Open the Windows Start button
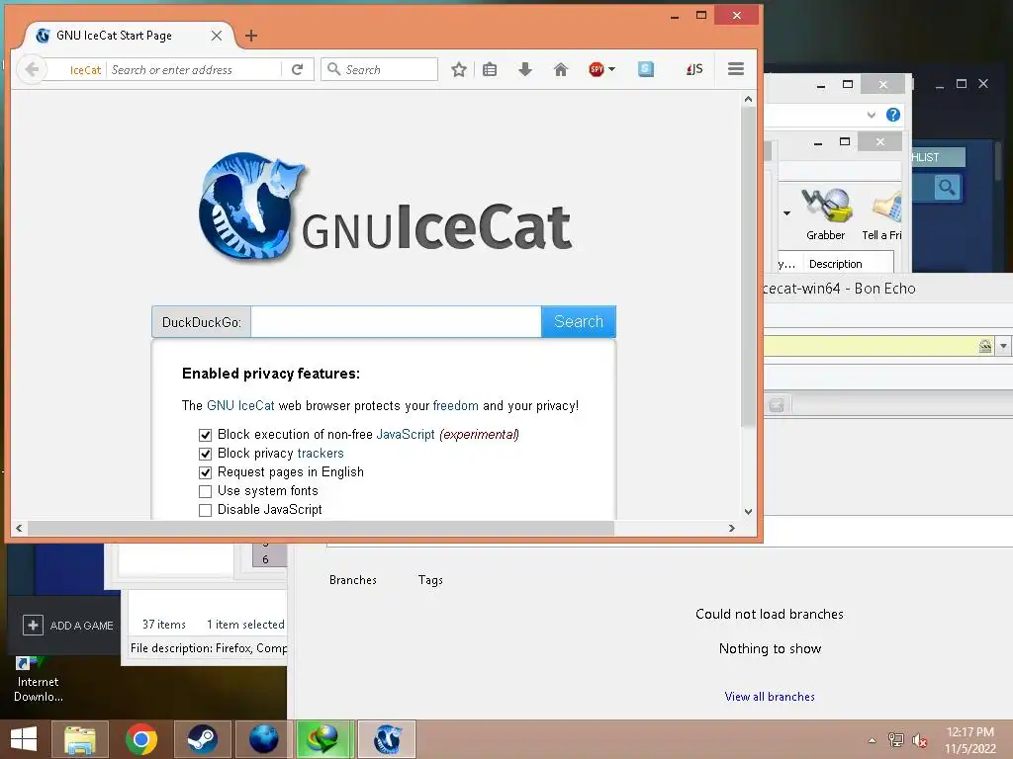1013x759 pixels. [24, 739]
